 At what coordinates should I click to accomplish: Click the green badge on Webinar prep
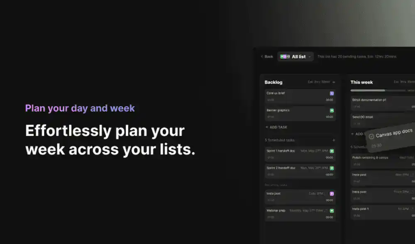(x=332, y=211)
